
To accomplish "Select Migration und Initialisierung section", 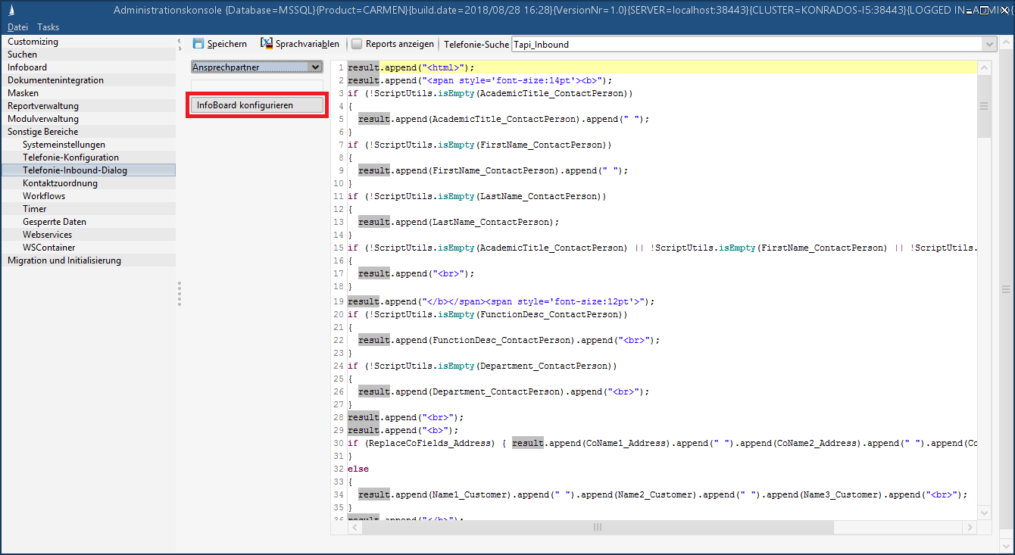I will click(x=64, y=260).
